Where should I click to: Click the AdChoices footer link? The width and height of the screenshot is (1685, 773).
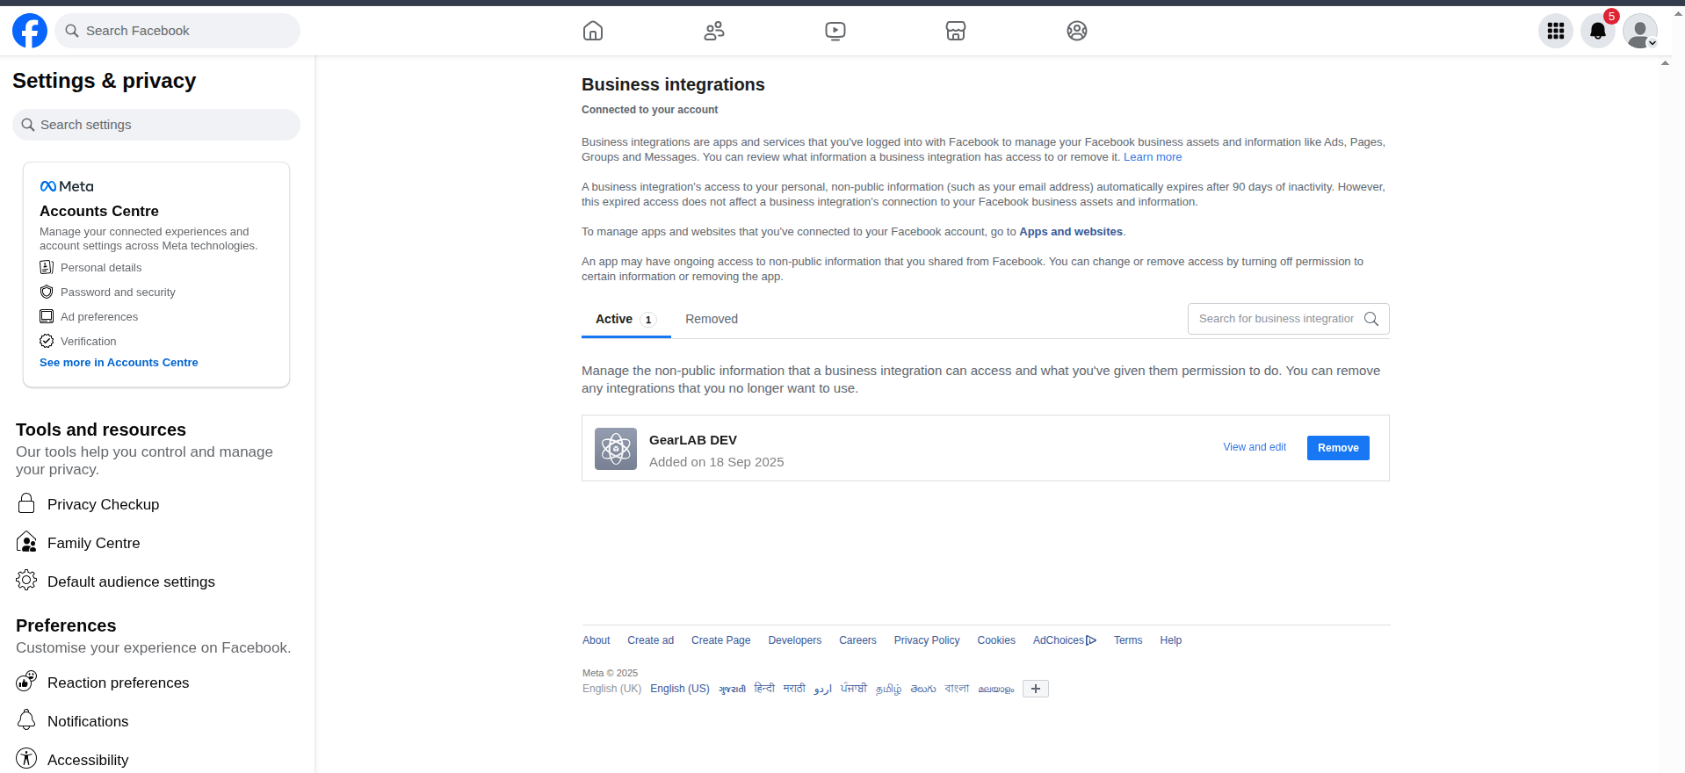[1065, 640]
